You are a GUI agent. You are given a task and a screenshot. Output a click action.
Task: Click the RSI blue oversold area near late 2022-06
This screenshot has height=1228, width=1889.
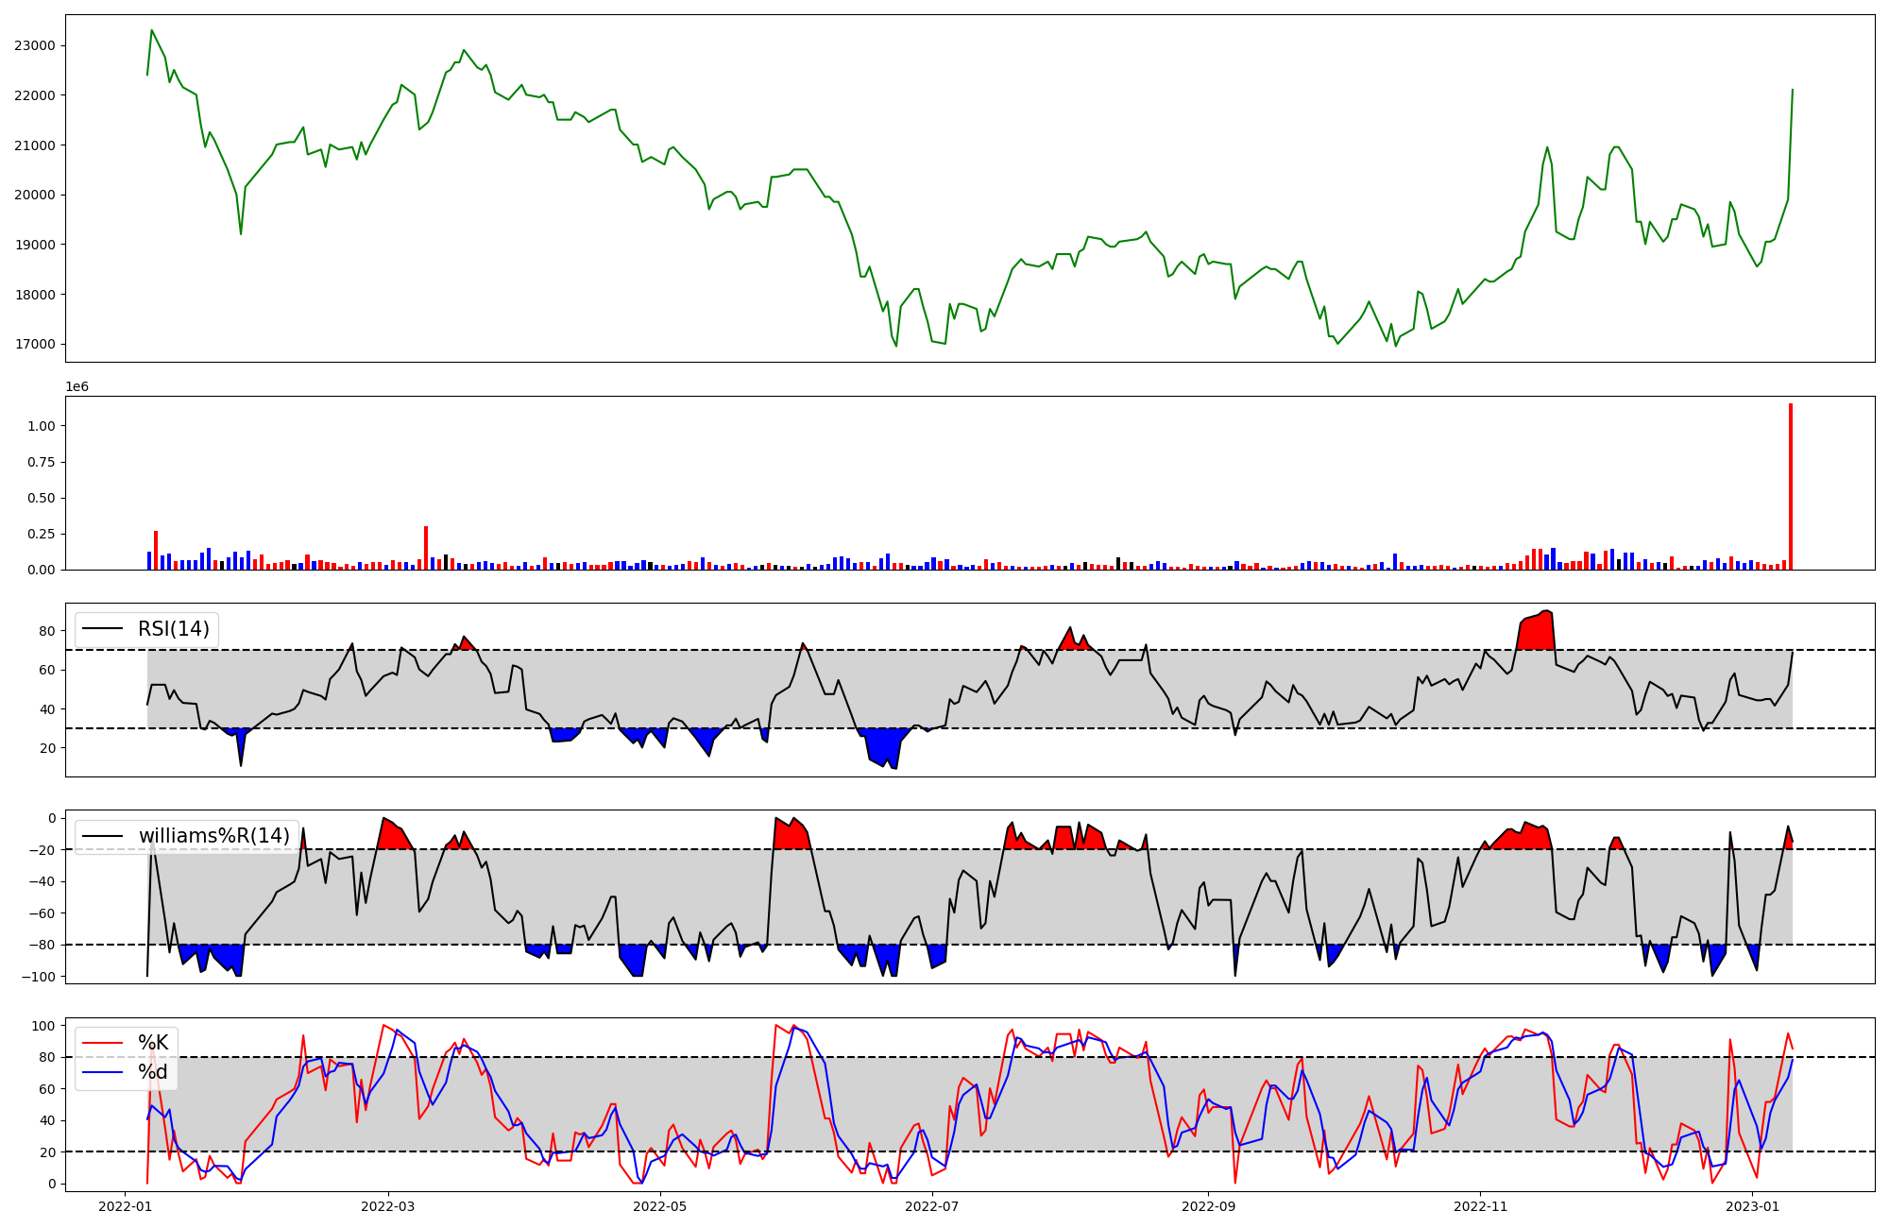pos(884,744)
